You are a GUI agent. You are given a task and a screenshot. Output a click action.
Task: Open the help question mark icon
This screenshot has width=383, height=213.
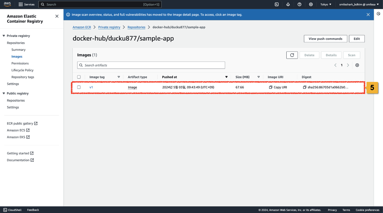(299, 4)
